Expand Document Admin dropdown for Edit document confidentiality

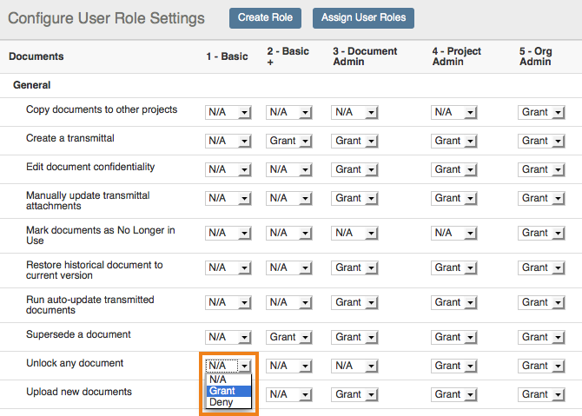(354, 169)
